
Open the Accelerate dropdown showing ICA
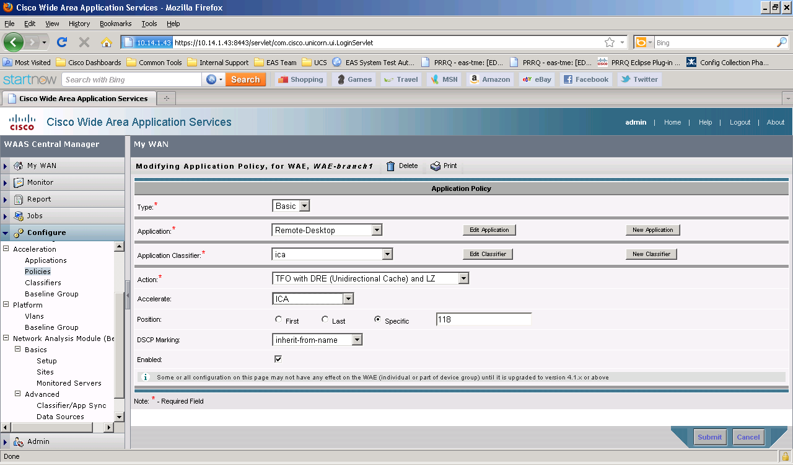[x=313, y=299]
